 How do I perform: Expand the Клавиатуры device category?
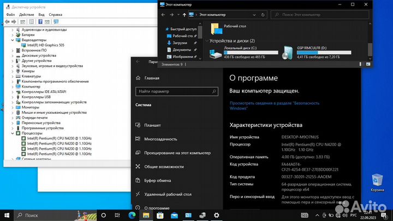tap(13, 76)
